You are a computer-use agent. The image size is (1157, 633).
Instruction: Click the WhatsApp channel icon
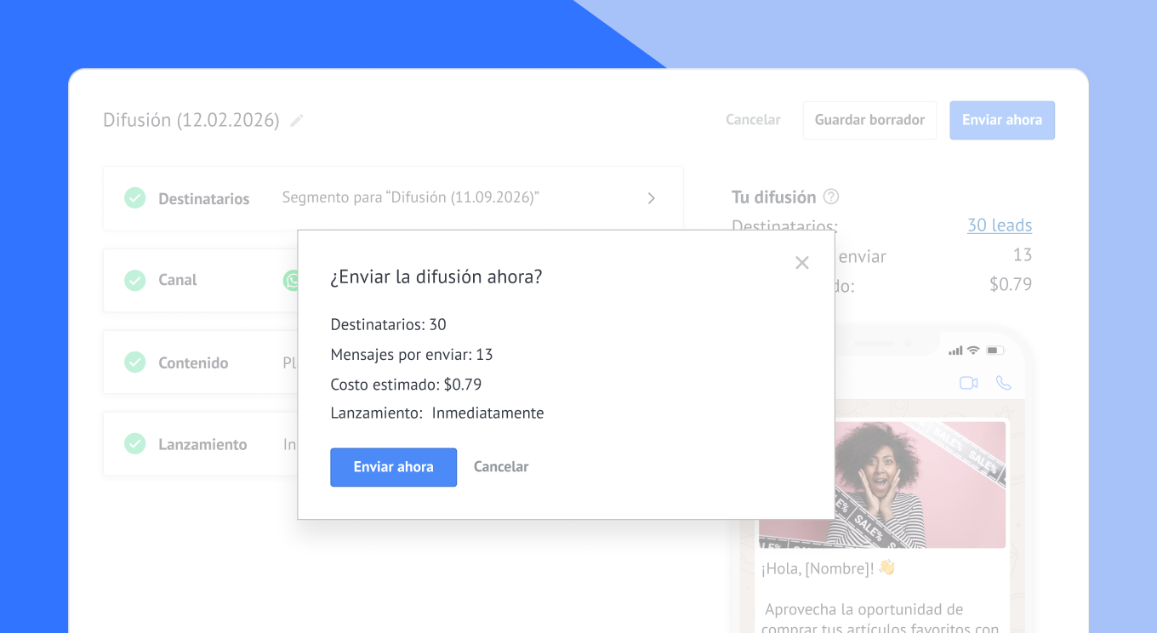click(291, 280)
